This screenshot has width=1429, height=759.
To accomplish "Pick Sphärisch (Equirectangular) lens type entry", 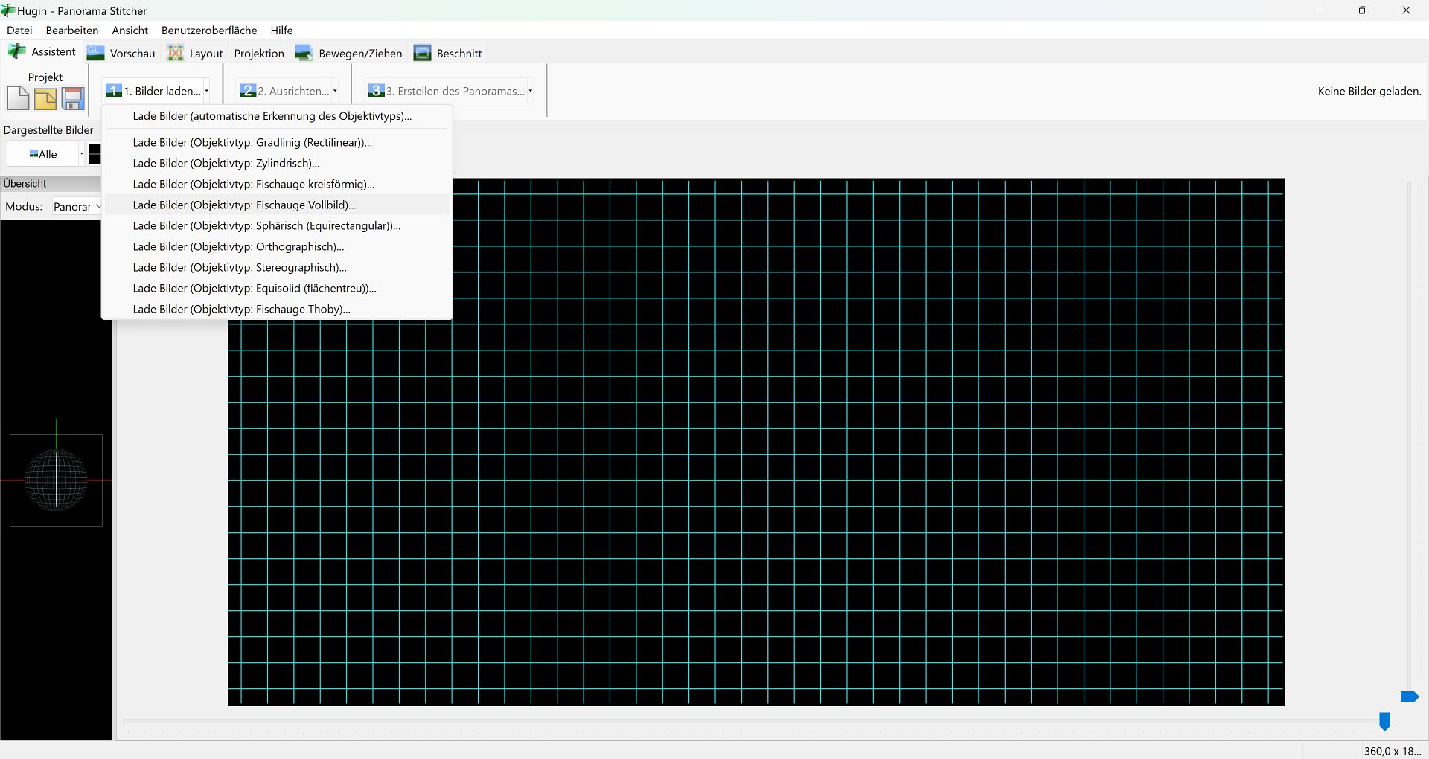I will (x=266, y=225).
